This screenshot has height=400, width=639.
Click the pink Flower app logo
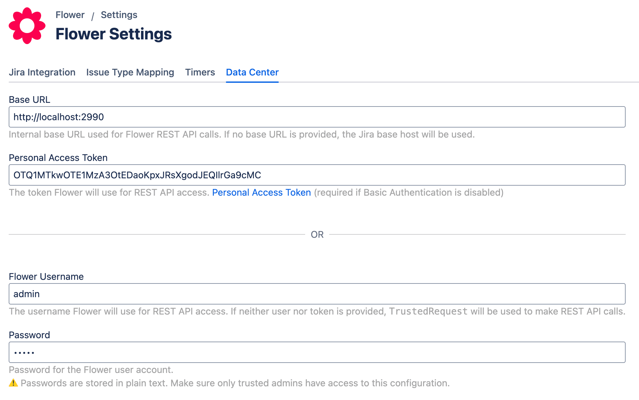point(27,25)
